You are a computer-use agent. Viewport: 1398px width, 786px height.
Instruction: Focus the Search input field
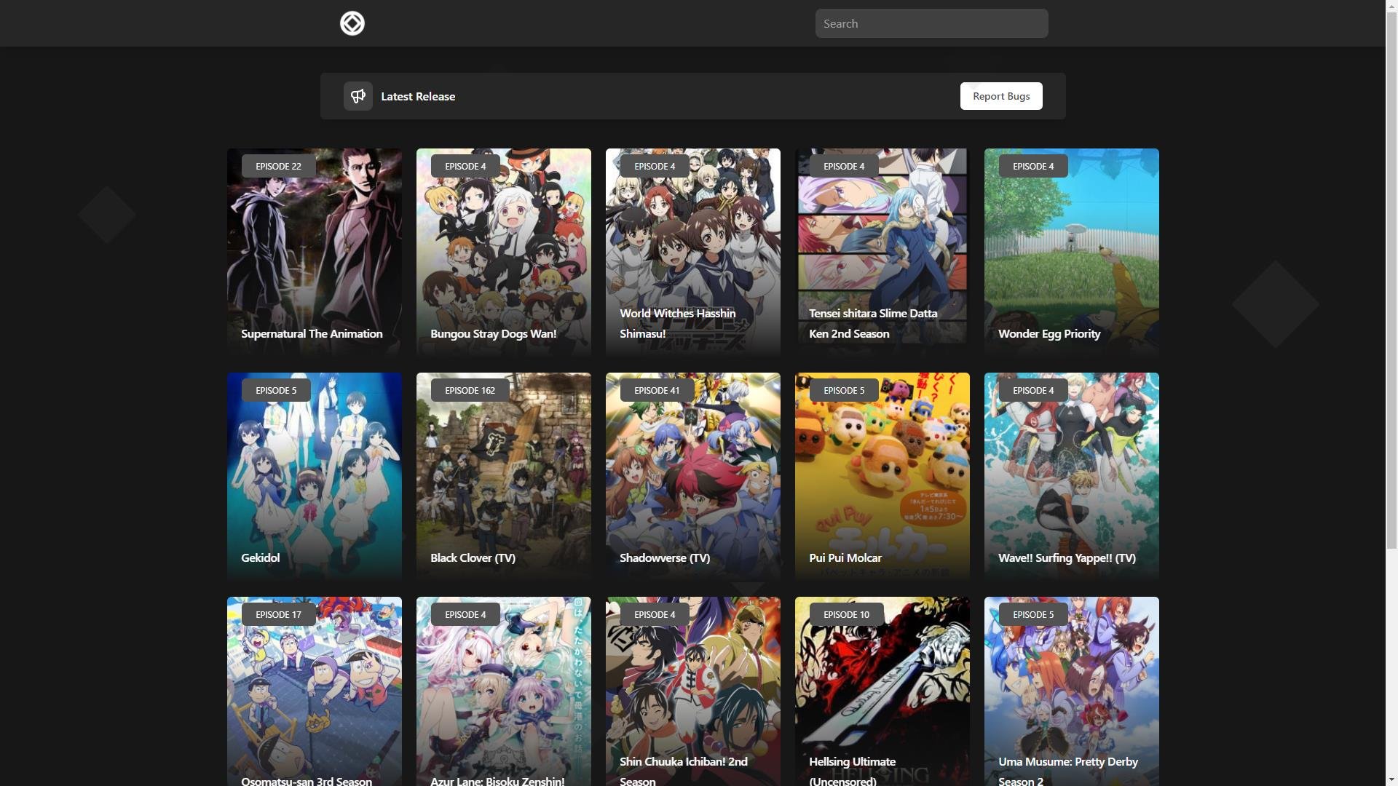pos(931,23)
